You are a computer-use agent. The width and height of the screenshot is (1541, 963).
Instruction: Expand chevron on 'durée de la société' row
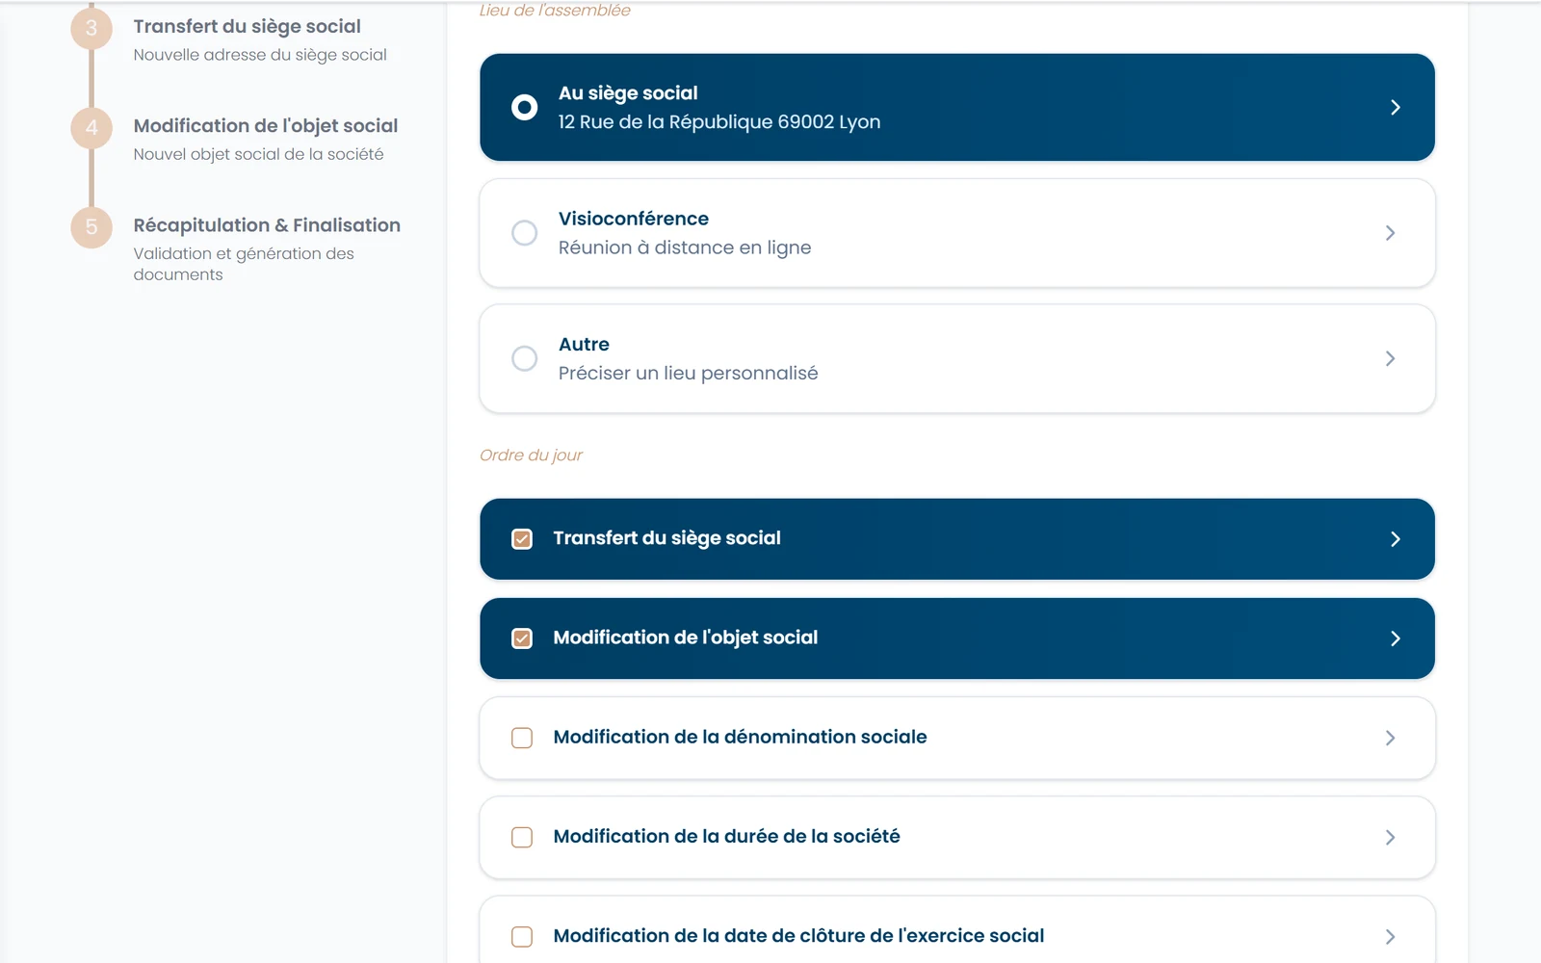1390,837
